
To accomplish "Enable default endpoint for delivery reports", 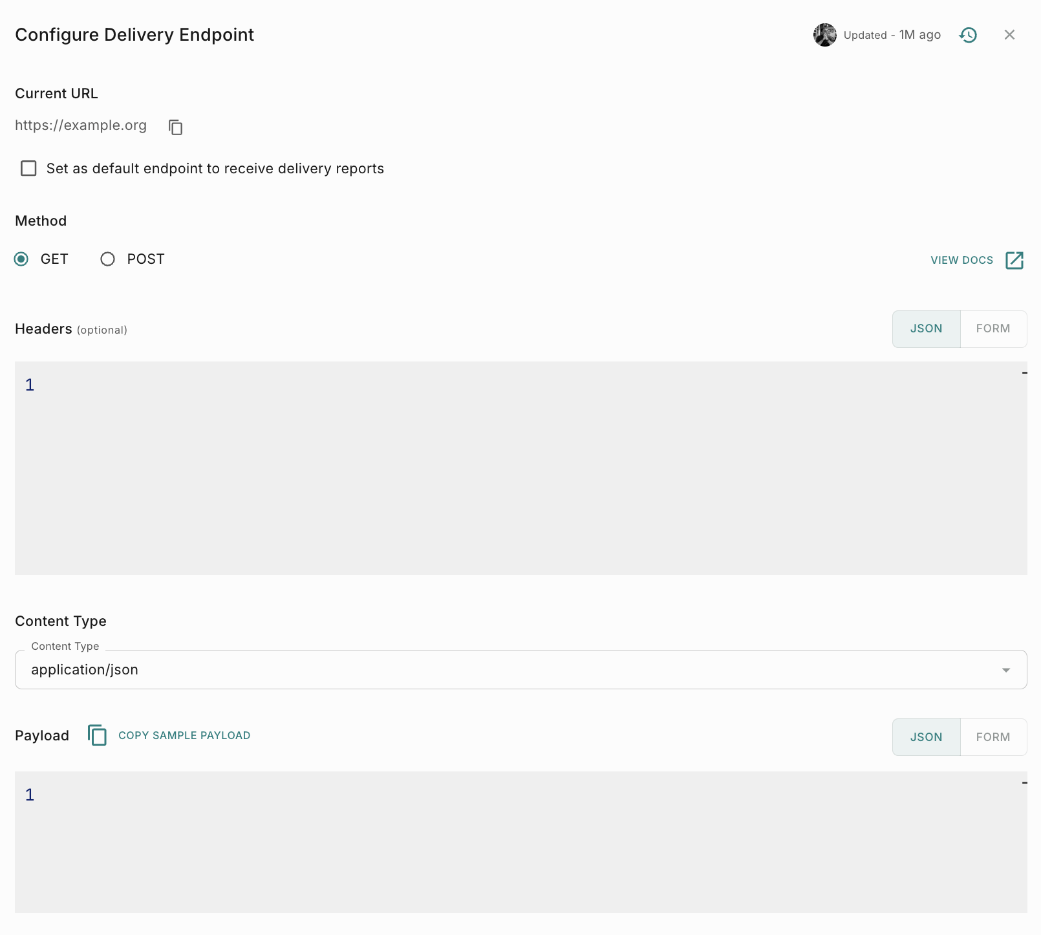I will [28, 169].
